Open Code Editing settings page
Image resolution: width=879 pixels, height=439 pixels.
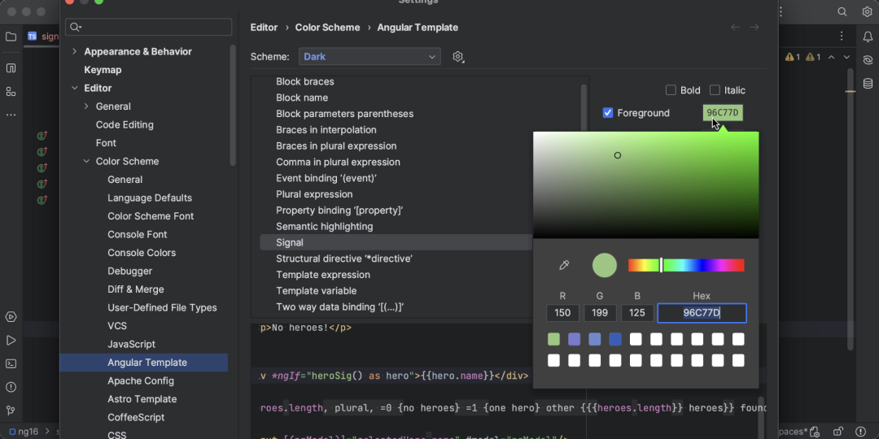[x=125, y=125]
